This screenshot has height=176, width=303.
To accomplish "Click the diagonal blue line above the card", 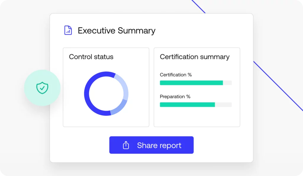I will pyautogui.click(x=198, y=6).
